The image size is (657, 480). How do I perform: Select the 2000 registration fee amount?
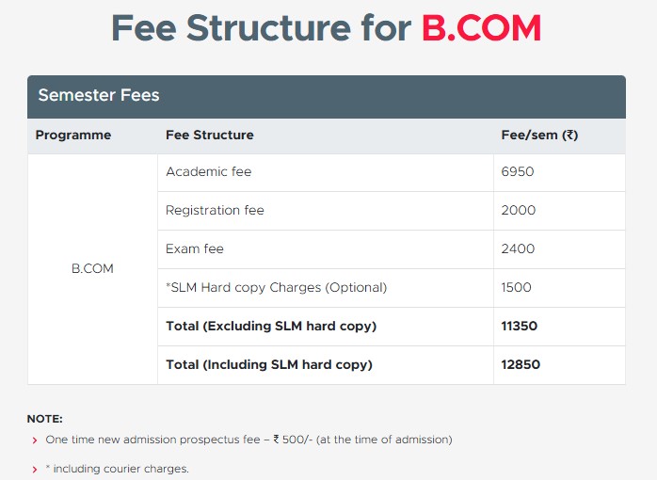519,210
